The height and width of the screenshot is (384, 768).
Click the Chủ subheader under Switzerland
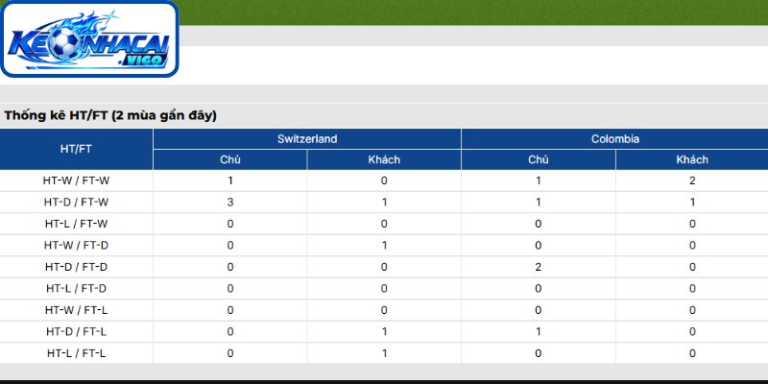[x=230, y=159]
